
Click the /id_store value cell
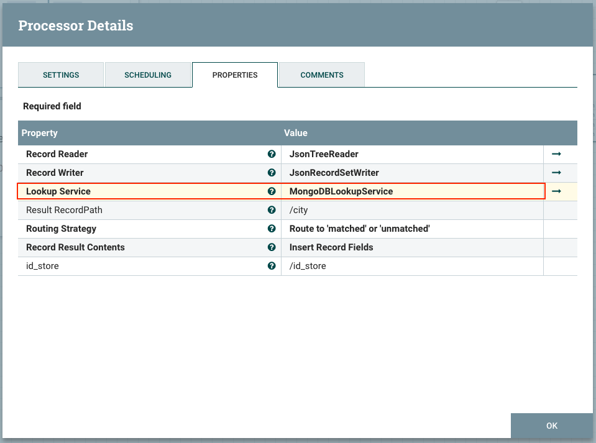pos(413,266)
